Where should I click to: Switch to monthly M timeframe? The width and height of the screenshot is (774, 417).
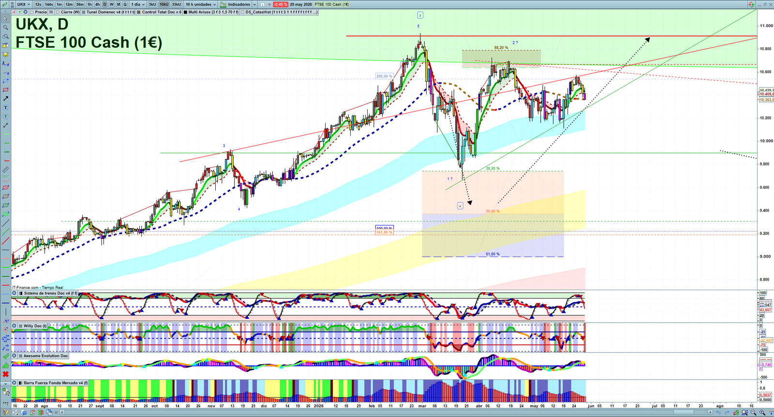[x=119, y=4]
